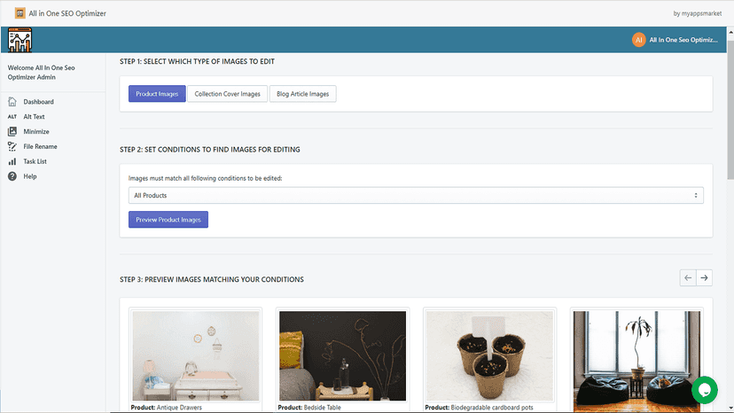Click the File Rename pencil icon
The height and width of the screenshot is (413, 734).
[x=12, y=146]
